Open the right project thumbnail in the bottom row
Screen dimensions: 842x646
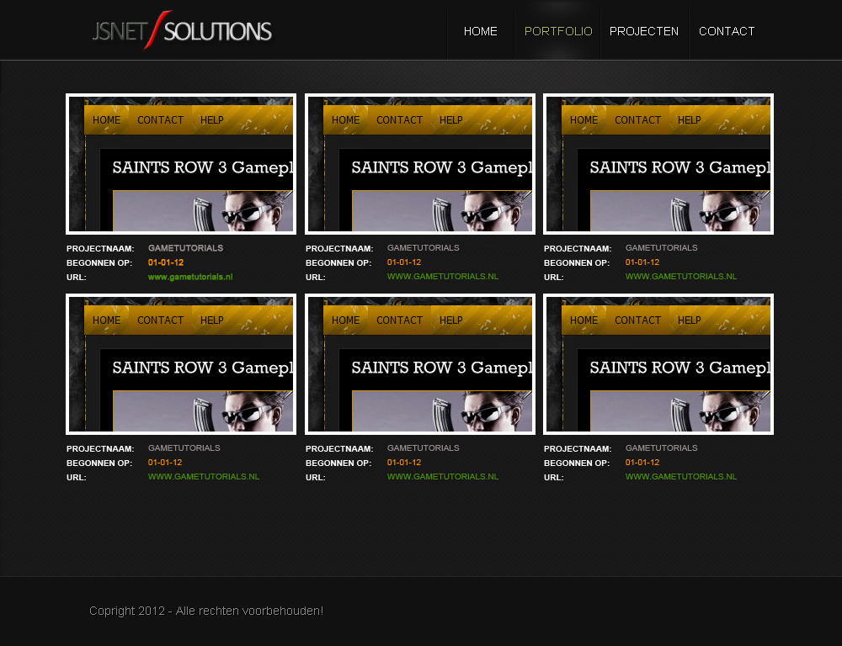tap(658, 364)
